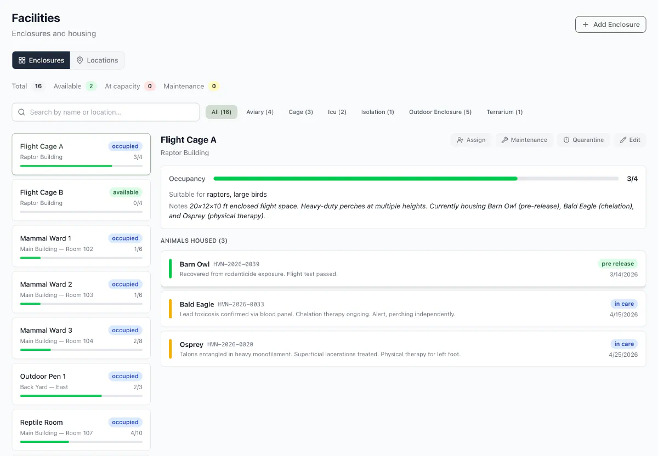Focus the search by name field

[x=106, y=112]
